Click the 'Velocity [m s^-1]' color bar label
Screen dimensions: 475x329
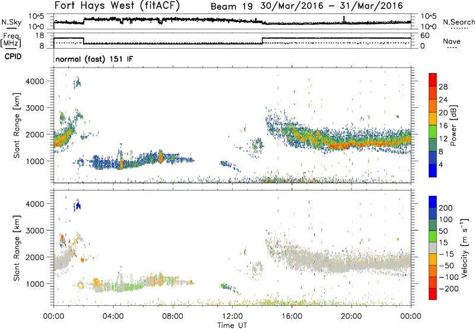(464, 248)
